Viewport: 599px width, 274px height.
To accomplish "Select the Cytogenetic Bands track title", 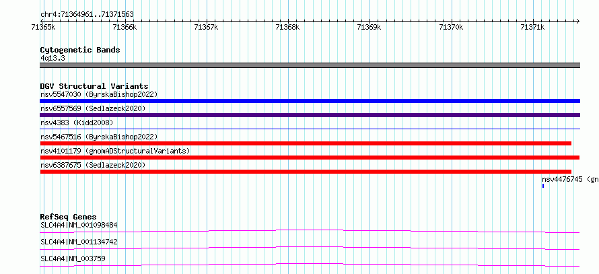I will click(x=80, y=50).
